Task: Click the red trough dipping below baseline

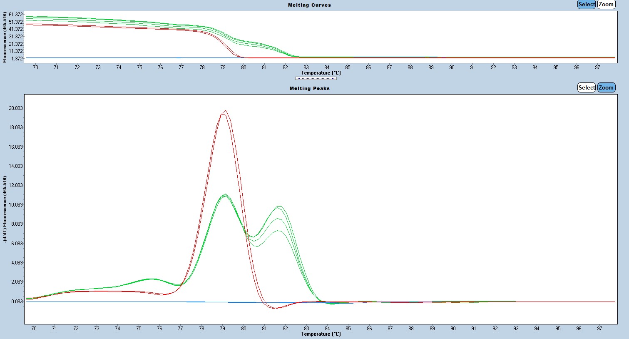Action: click(275, 308)
